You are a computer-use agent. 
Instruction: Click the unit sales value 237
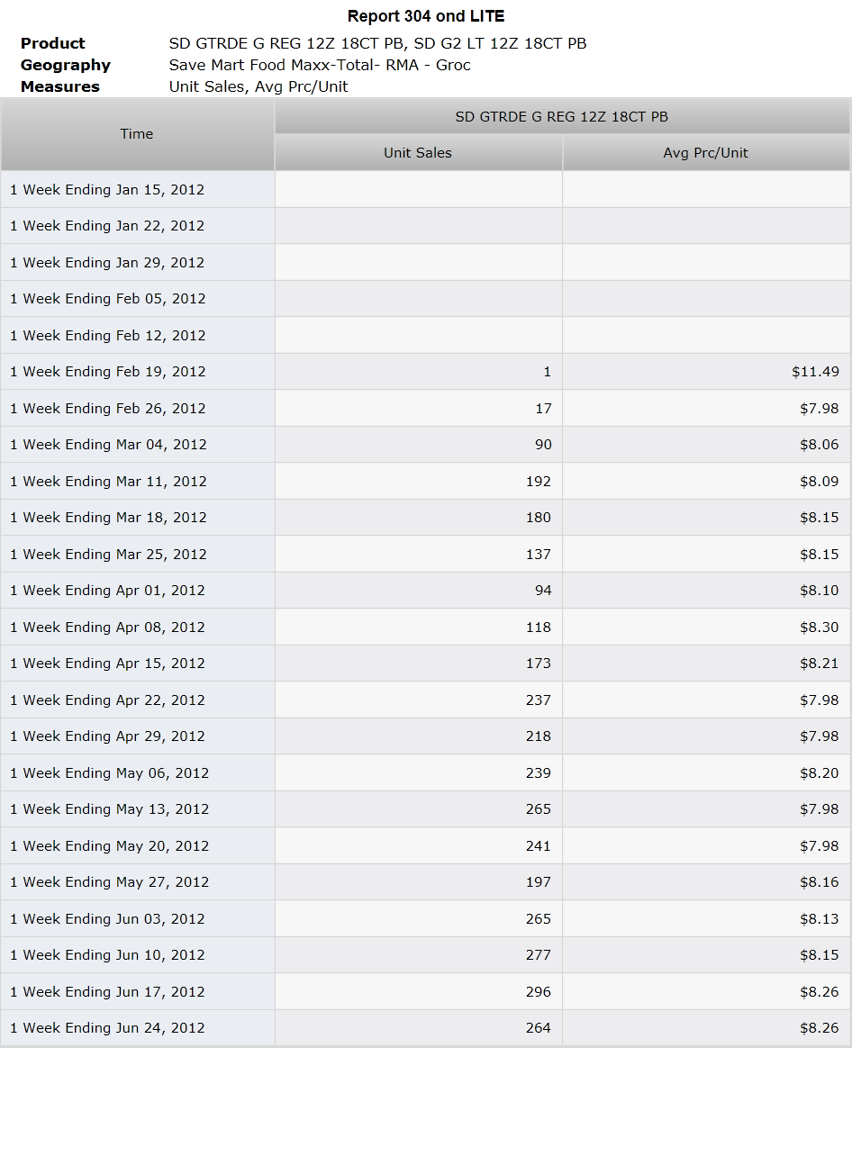point(539,700)
